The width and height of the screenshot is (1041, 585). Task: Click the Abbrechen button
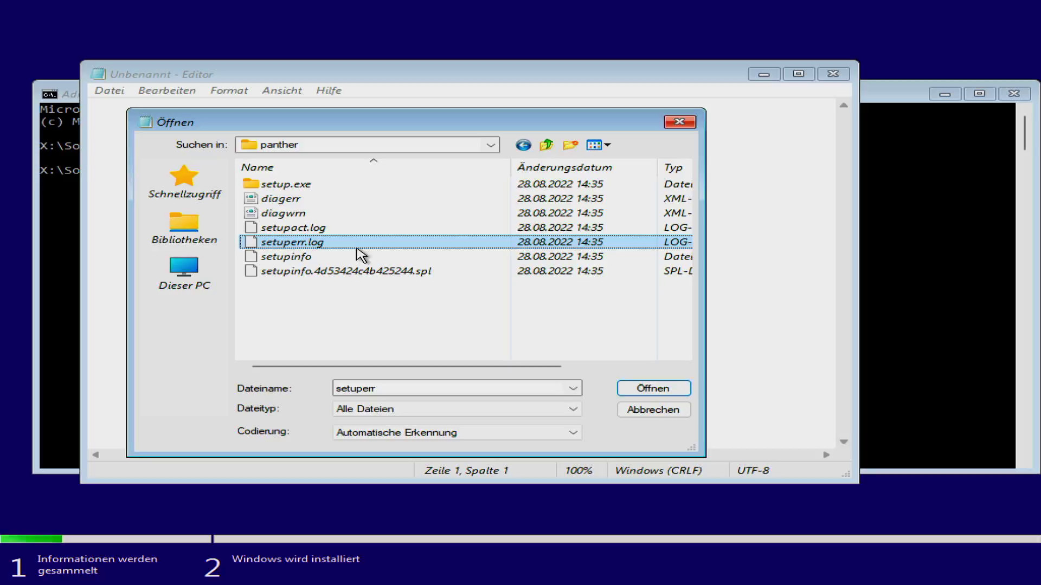(653, 409)
